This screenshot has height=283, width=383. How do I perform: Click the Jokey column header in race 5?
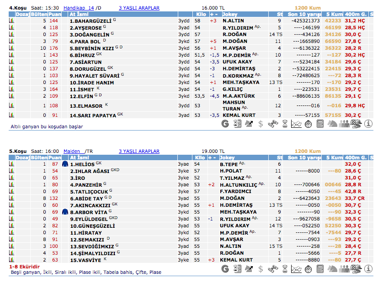click(229, 157)
